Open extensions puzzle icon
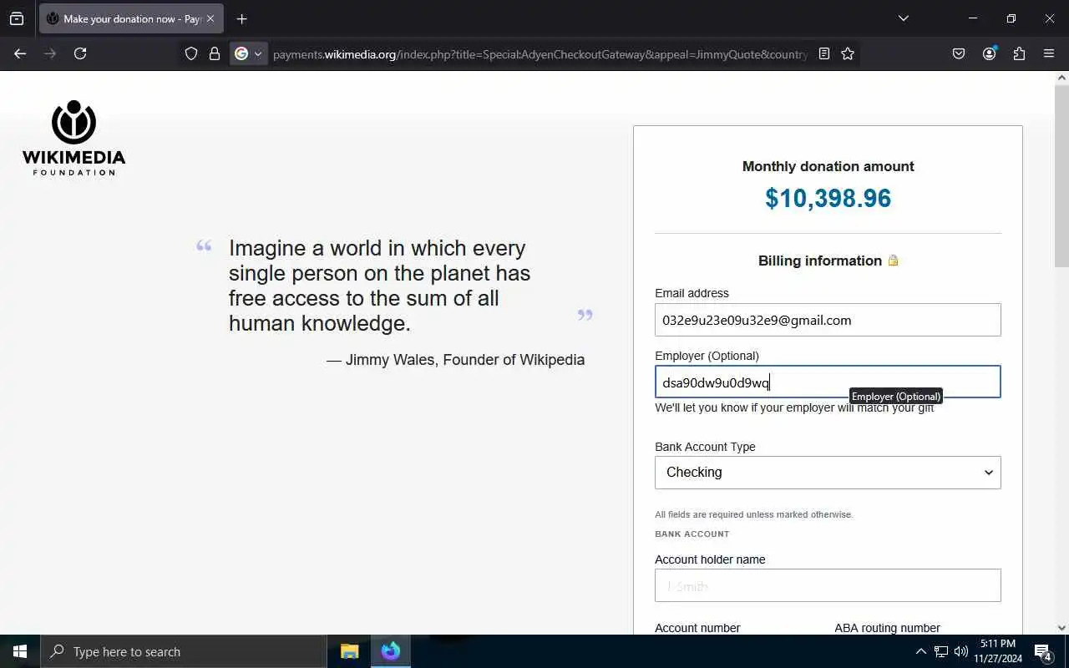The image size is (1069, 668). pyautogui.click(x=1019, y=53)
